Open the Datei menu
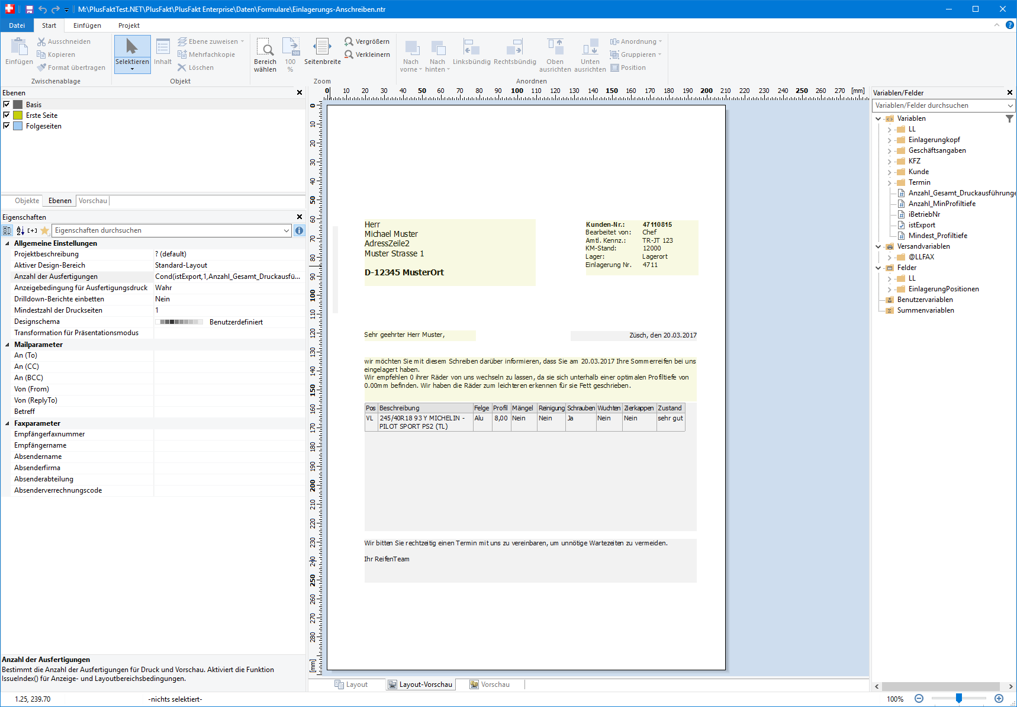 [x=17, y=25]
